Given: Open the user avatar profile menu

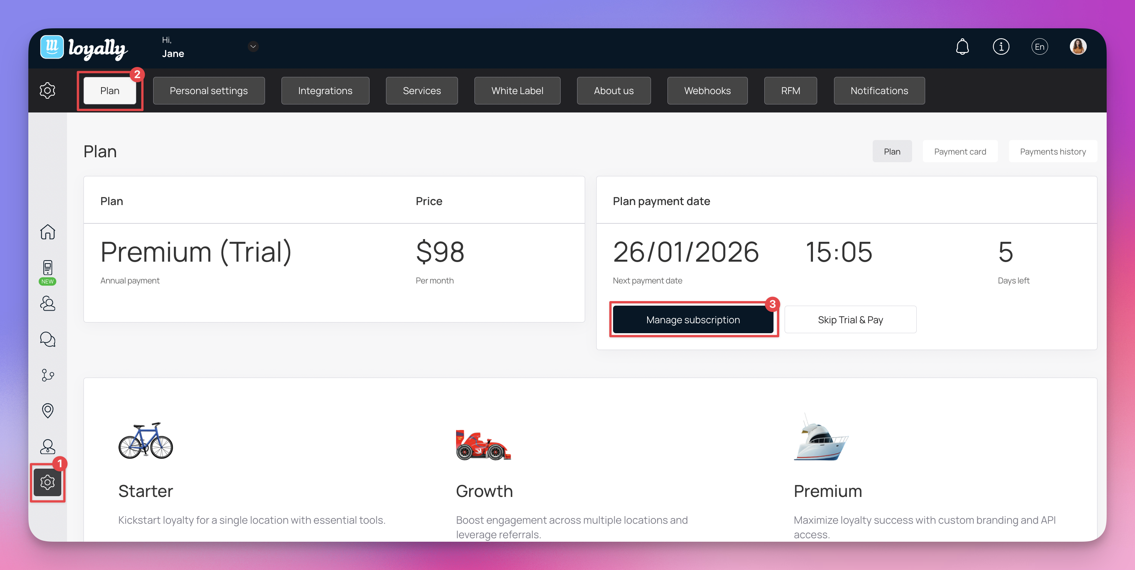Looking at the screenshot, I should pos(1078,47).
